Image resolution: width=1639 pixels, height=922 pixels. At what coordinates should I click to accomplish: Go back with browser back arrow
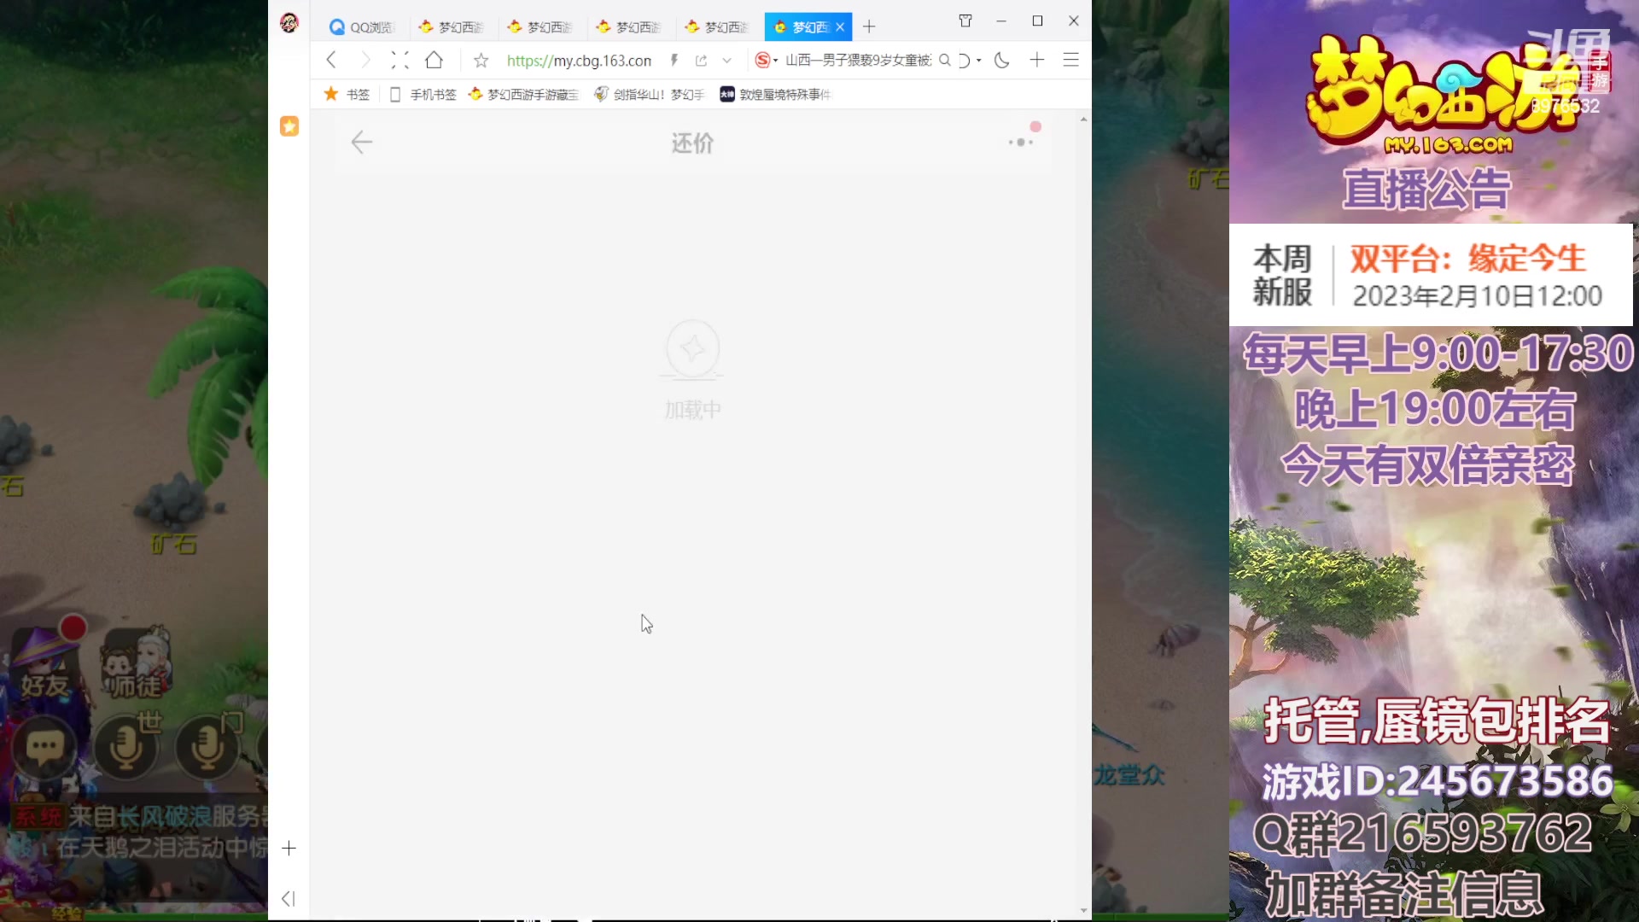[x=331, y=60]
